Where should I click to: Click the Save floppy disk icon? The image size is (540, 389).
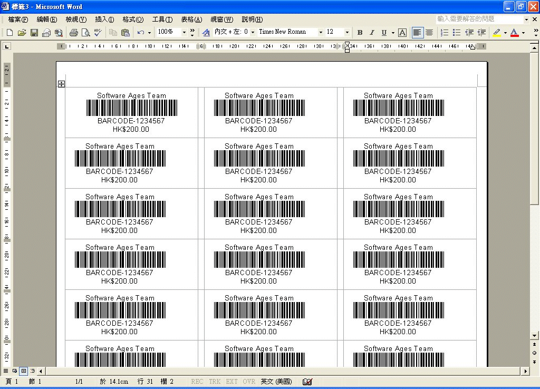point(34,33)
